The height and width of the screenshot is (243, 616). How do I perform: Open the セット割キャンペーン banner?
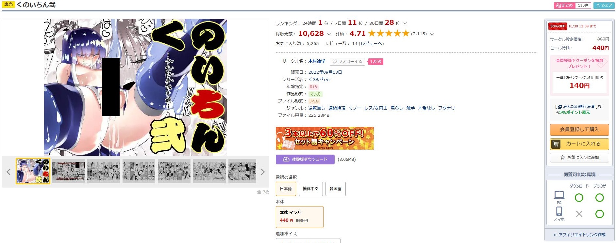[325, 138]
